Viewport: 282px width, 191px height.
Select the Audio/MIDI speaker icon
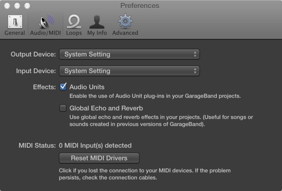click(x=46, y=21)
